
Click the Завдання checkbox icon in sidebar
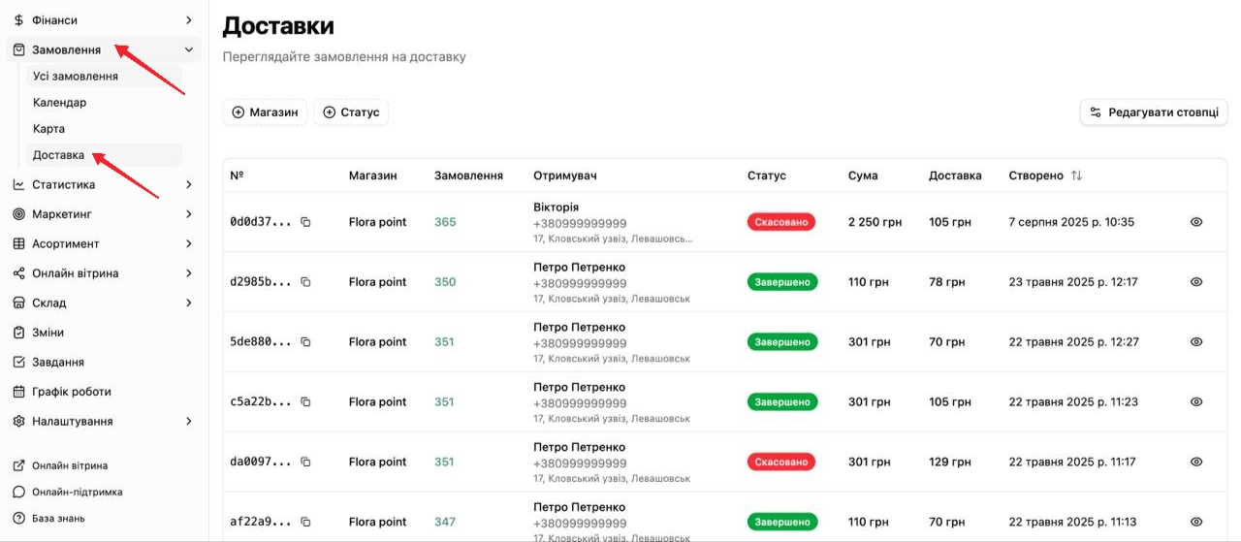[x=18, y=363]
